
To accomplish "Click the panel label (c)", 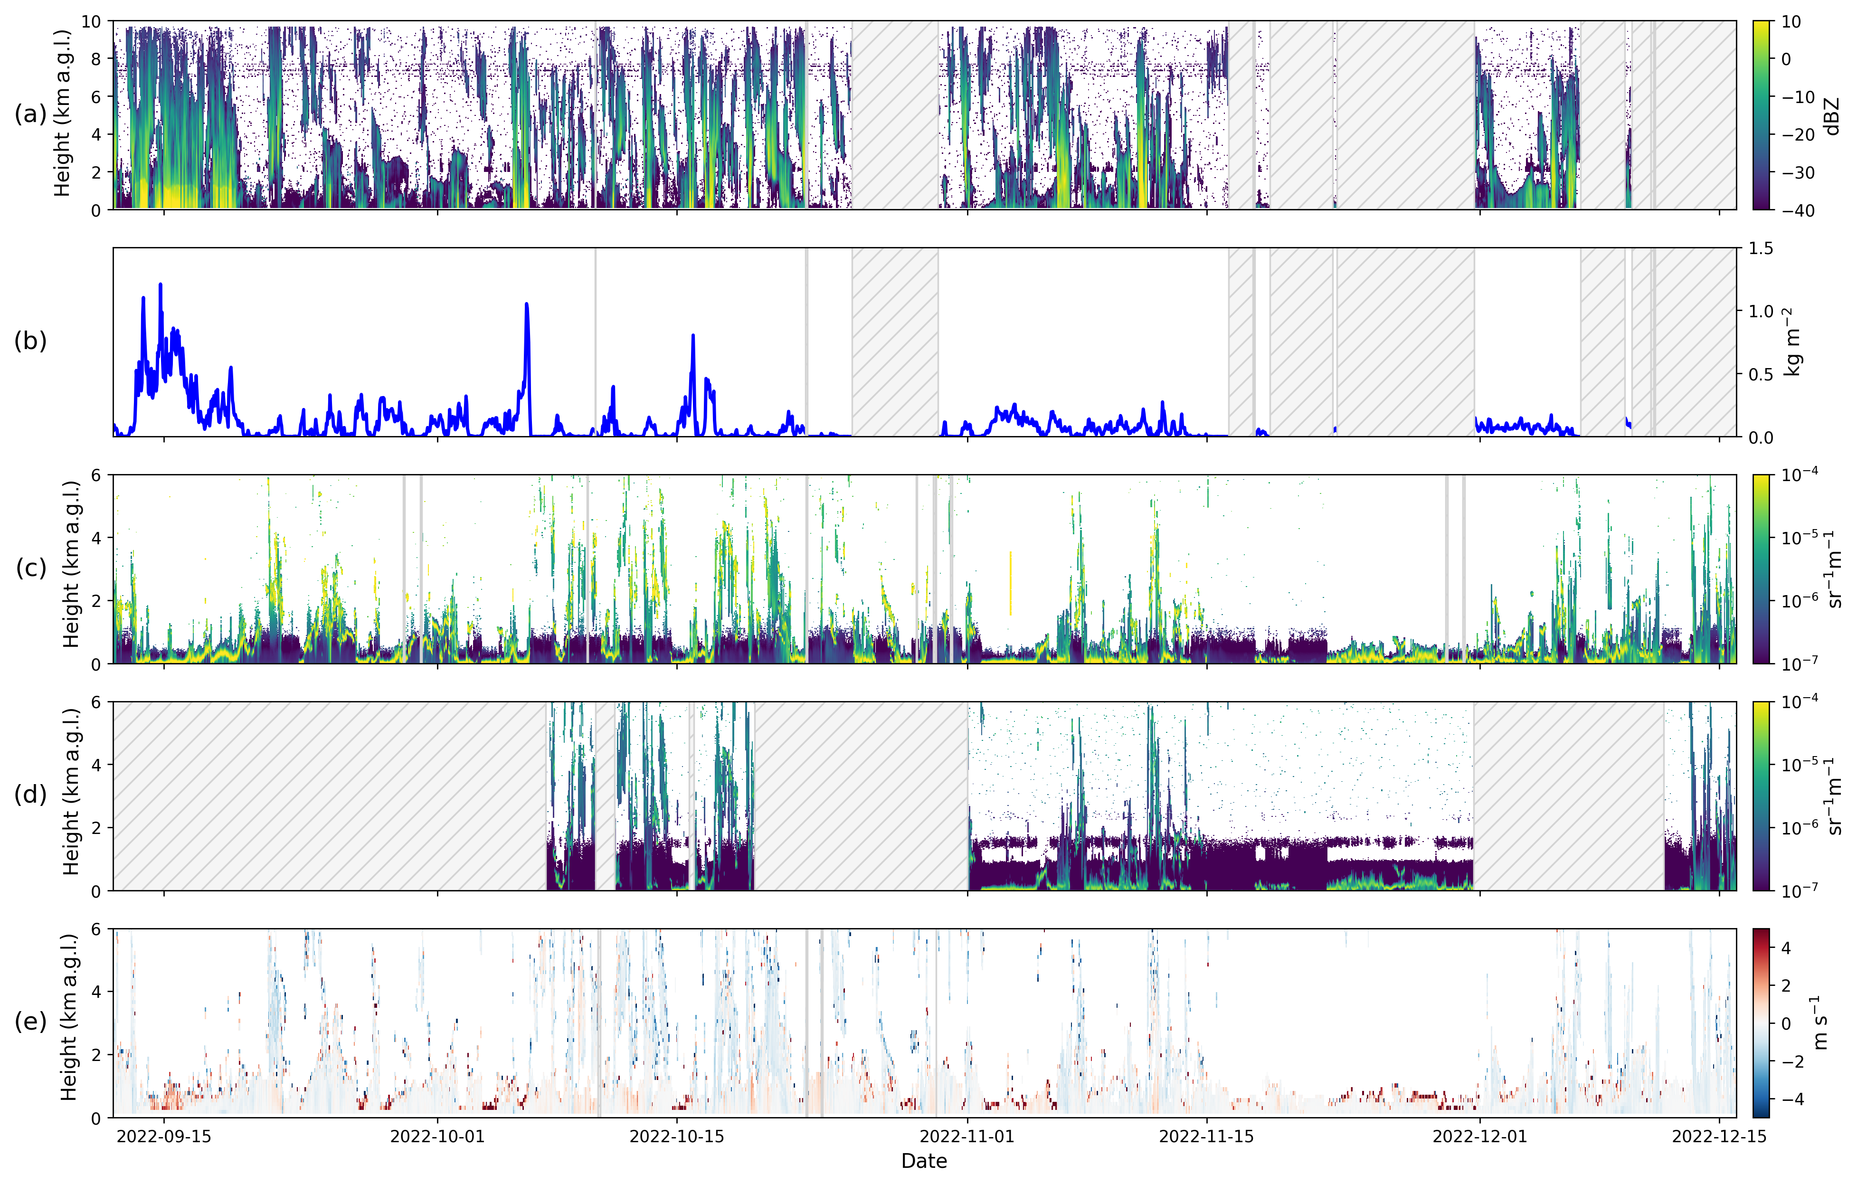I will (31, 568).
